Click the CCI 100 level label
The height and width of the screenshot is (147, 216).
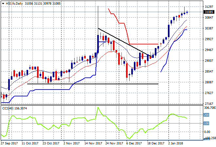click(207, 123)
